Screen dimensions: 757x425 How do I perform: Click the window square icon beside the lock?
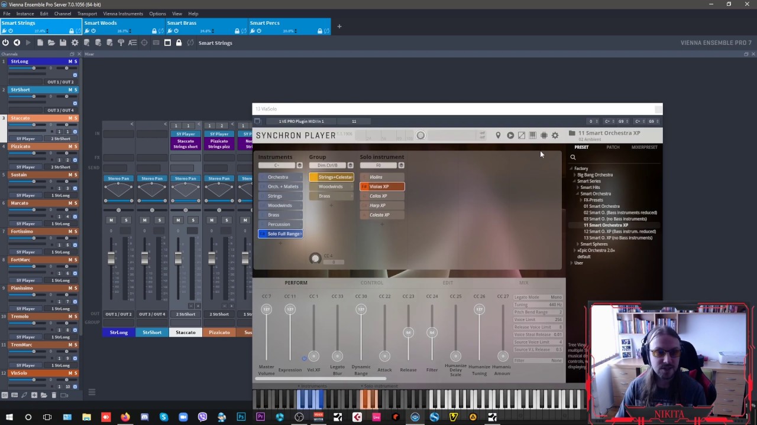[167, 42]
